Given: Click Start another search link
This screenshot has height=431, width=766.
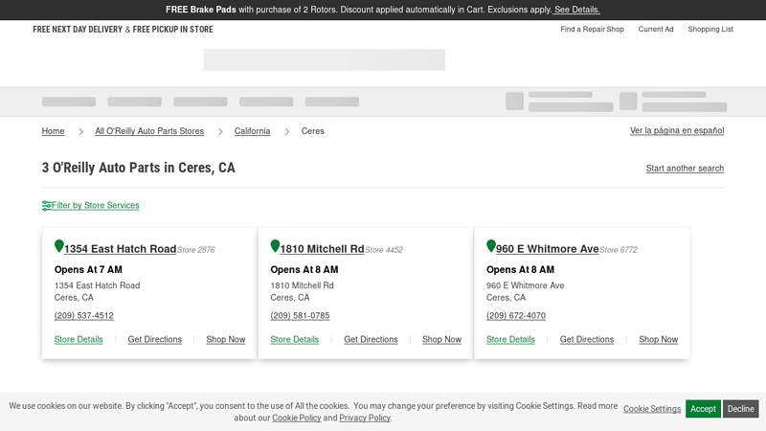Looking at the screenshot, I should tap(685, 169).
